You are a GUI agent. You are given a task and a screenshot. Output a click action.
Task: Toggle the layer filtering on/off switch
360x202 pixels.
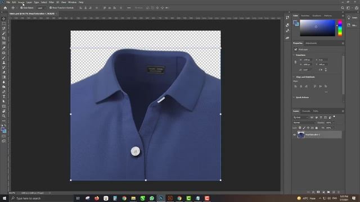(x=334, y=117)
